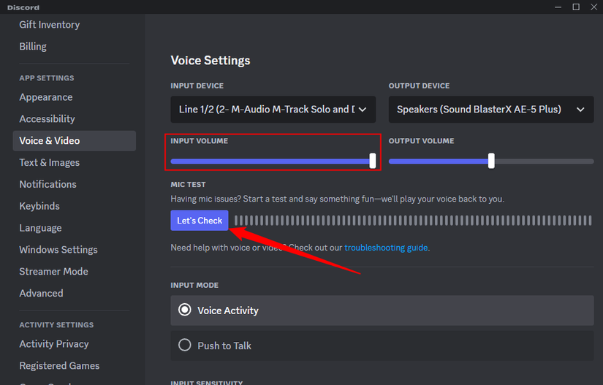Minimize the Discord window
Screen dimensions: 603x385
[555, 7]
